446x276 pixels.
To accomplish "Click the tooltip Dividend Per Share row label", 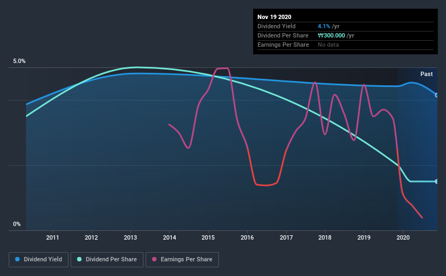I will coord(282,35).
